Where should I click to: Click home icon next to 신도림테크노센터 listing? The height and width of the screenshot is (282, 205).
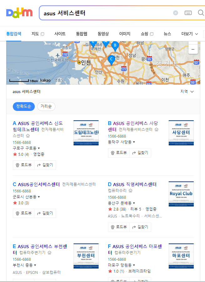click(x=28, y=136)
